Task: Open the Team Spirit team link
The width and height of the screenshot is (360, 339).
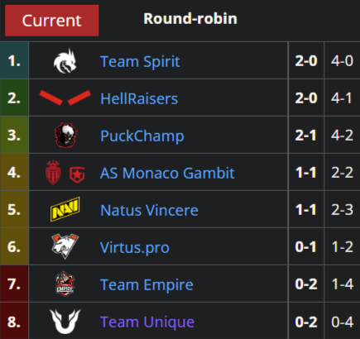Action: (x=140, y=61)
